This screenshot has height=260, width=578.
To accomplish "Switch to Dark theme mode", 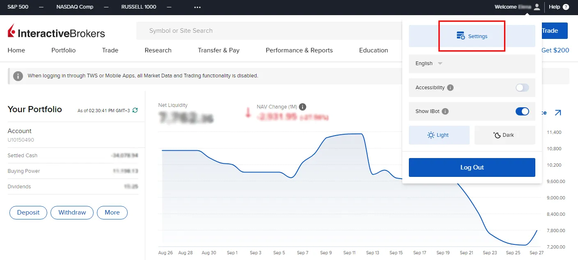I will pos(505,135).
